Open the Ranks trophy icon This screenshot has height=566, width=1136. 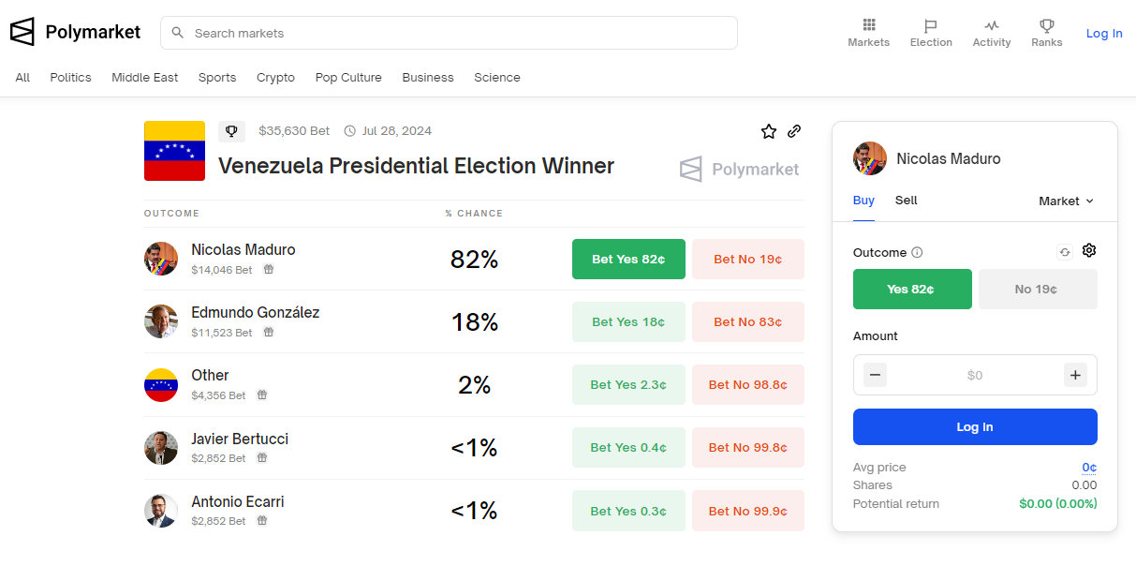point(1047,25)
